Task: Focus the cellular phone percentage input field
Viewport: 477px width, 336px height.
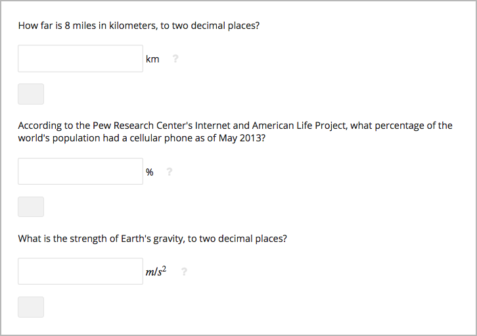Action: click(80, 172)
